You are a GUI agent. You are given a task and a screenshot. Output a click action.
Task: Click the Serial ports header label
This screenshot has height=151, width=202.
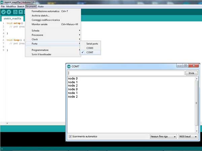[x=92, y=44]
